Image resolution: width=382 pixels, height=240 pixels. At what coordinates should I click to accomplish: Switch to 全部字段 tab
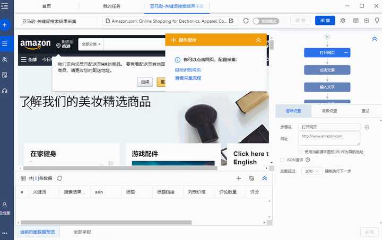click(82, 232)
